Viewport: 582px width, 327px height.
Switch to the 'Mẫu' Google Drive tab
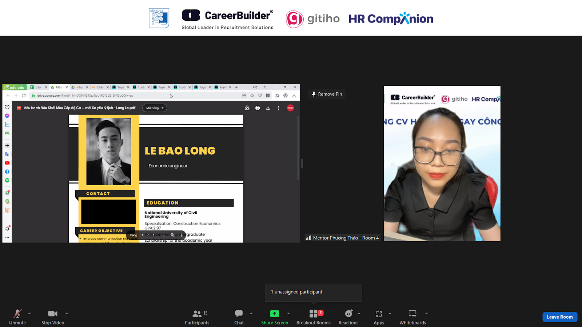pos(59,87)
